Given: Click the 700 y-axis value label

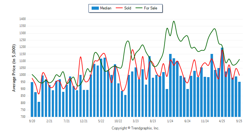Looking at the screenshot, I should tap(23, 117).
